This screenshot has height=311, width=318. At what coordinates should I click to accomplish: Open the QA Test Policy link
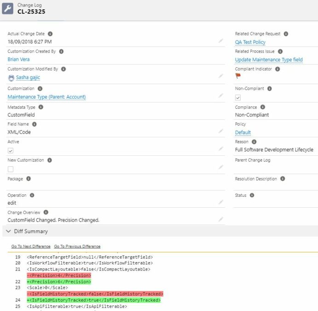click(x=250, y=42)
